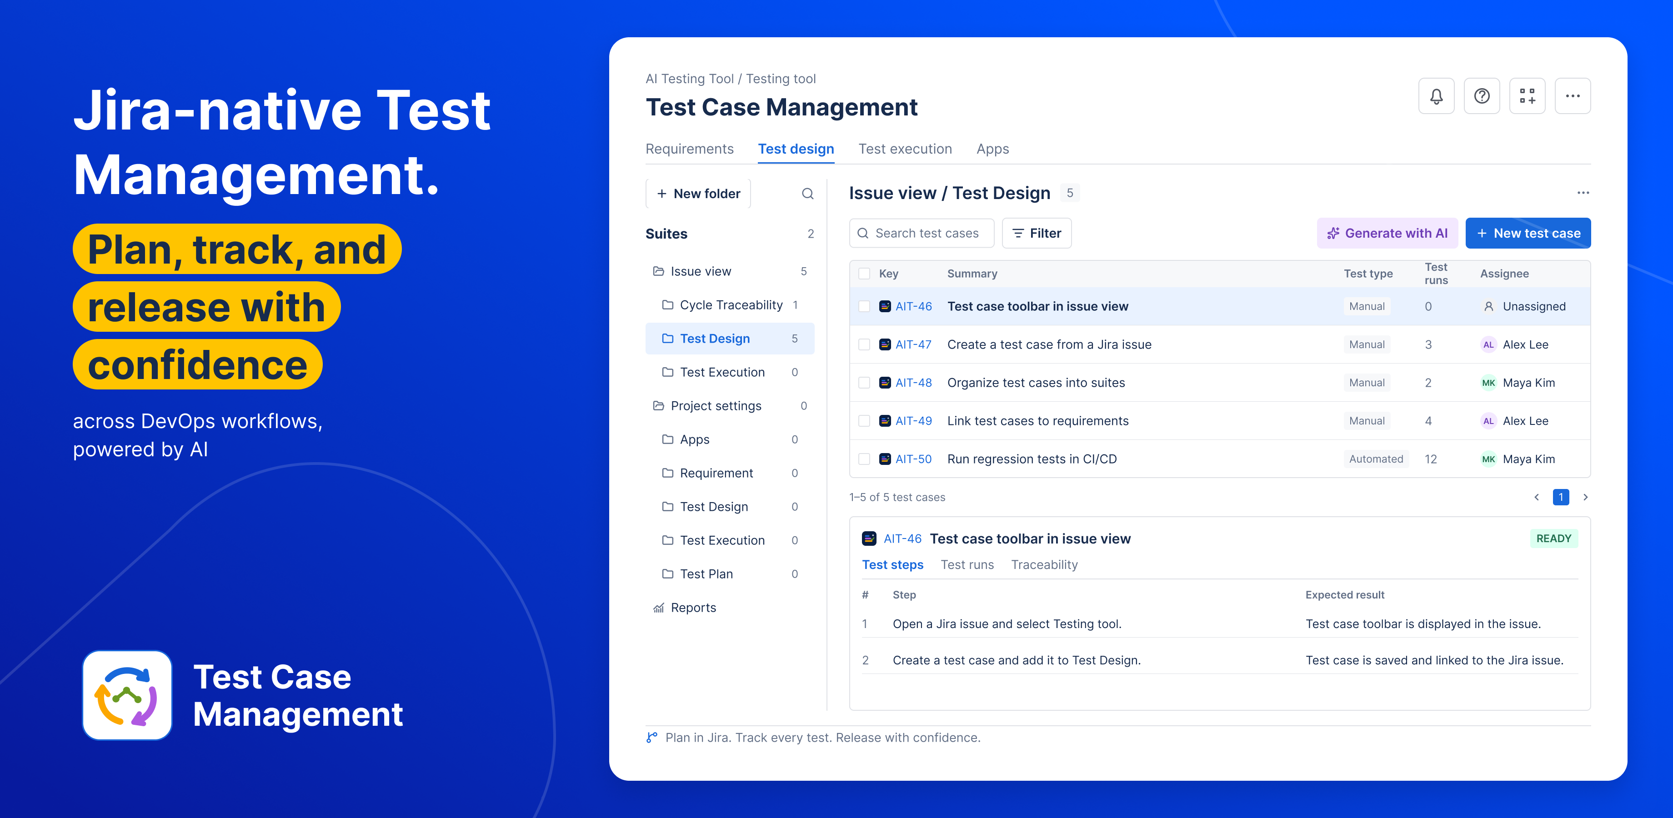
Task: Open the Traceability tab in detail panel
Action: point(1044,565)
